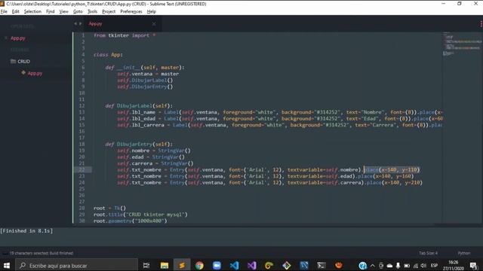Open purple Visual Studio from taskbar
This screenshot has height=271, width=483.
click(x=251, y=265)
